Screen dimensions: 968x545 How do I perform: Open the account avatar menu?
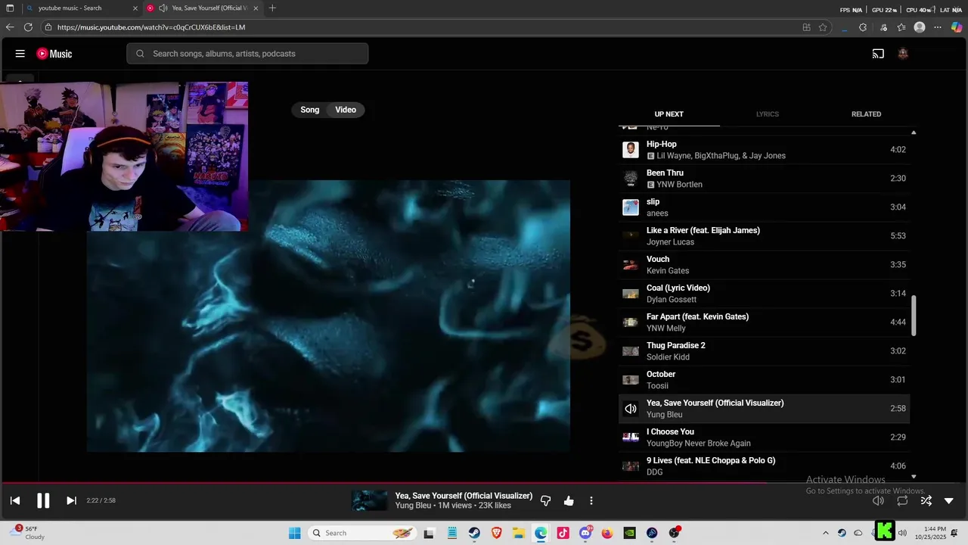pyautogui.click(x=903, y=54)
